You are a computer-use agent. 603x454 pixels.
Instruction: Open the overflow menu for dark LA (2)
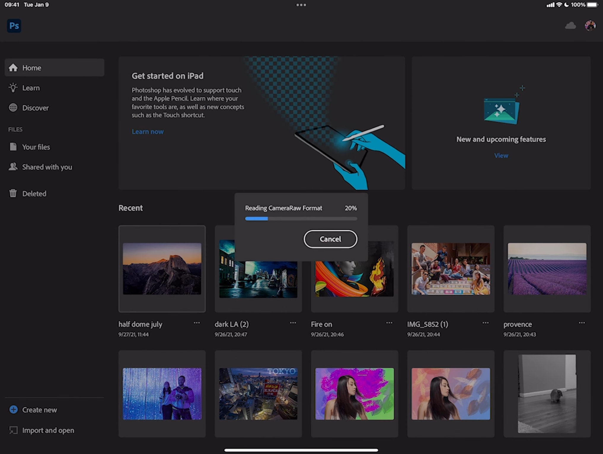click(x=293, y=323)
